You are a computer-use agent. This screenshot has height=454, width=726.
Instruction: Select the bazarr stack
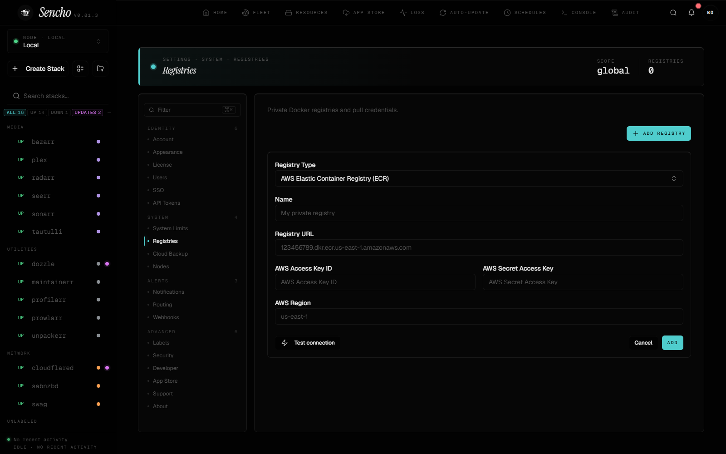coord(58,142)
